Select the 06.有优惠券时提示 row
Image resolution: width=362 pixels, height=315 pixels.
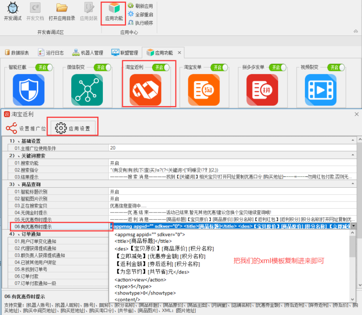click(x=182, y=226)
